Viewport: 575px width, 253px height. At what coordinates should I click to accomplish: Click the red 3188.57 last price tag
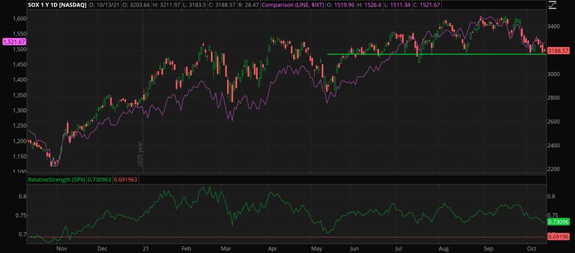click(x=558, y=51)
